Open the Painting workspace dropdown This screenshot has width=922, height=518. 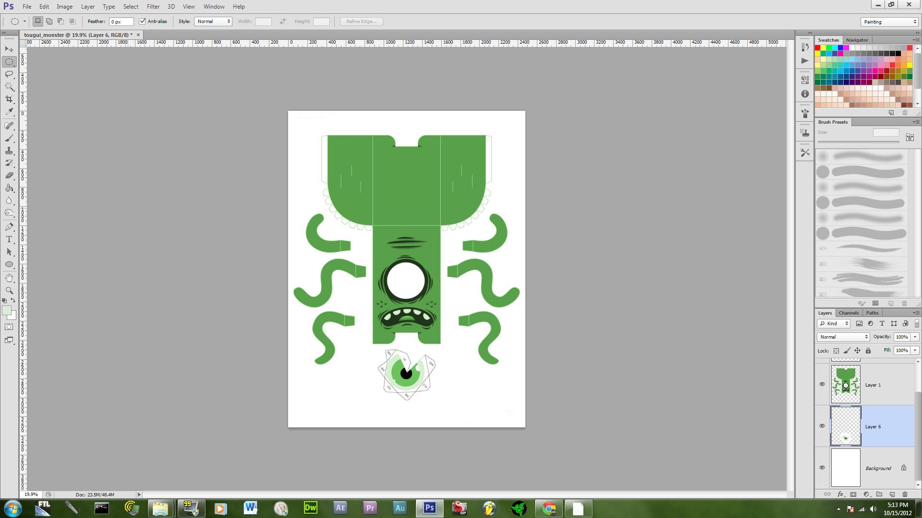[x=889, y=22]
